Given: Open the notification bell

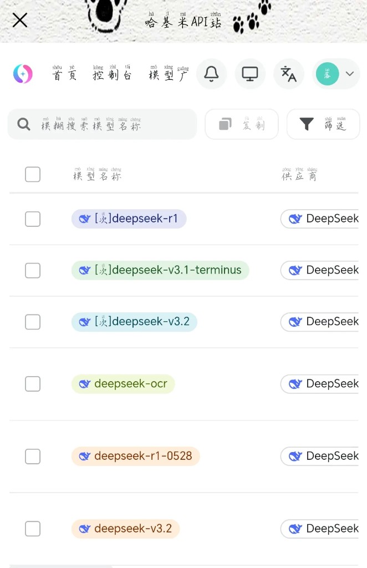Looking at the screenshot, I should 211,73.
